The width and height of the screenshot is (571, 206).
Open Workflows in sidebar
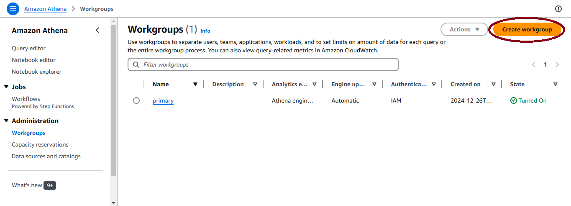[x=26, y=99]
